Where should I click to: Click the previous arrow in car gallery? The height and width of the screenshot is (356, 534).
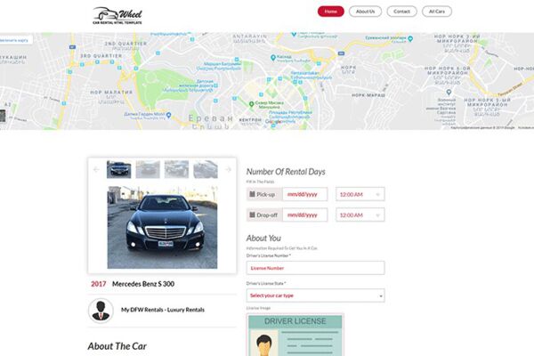click(x=96, y=169)
